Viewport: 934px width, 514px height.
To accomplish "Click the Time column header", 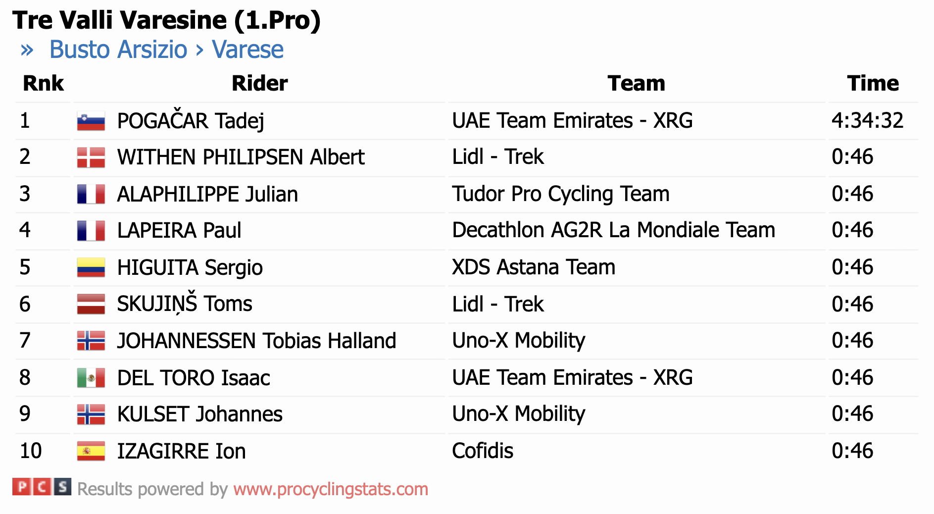I will (x=873, y=83).
